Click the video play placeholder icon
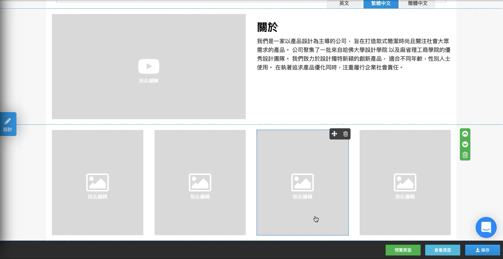This screenshot has height=259, width=503. point(149,66)
